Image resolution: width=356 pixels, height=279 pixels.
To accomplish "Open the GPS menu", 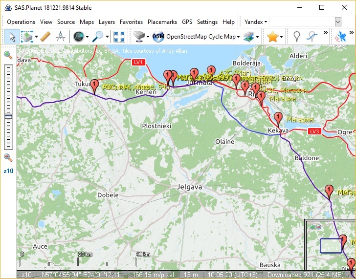I will point(187,22).
